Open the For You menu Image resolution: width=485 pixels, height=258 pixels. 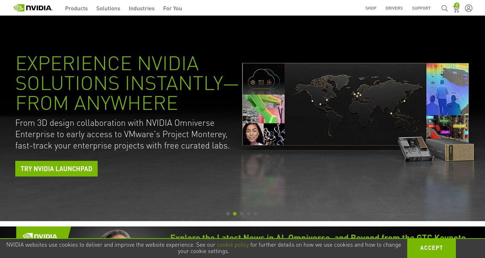pos(173,8)
